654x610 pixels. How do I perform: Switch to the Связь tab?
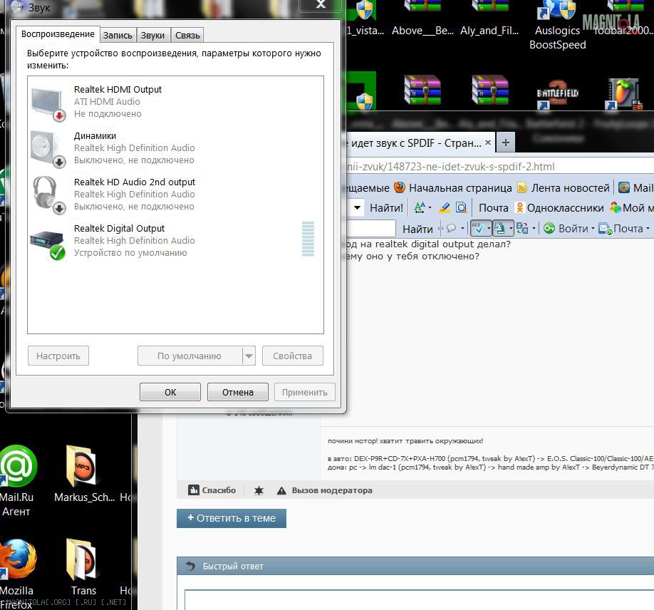click(x=187, y=36)
